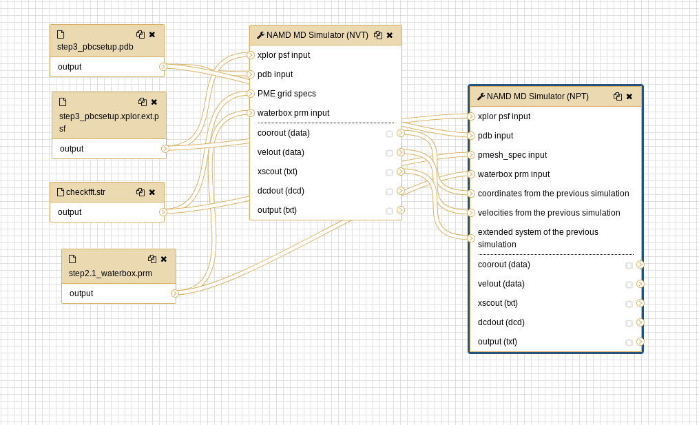Screen dimensions: 699x425
Task: Click the file icon of step3_pbcsetup.pdb
Action: [x=61, y=34]
